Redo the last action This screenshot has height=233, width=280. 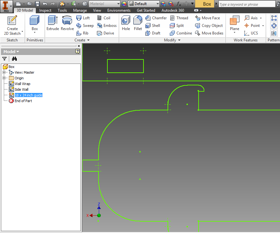[x=53, y=4]
